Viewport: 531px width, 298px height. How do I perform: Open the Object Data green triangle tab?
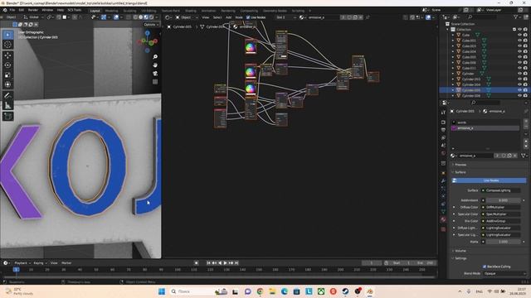click(x=443, y=212)
